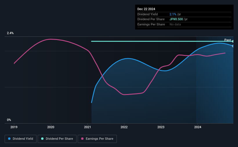Image resolution: width=238 pixels, height=147 pixels.
Task: Click the pink Earnings Per Share legend dot
Action: click(x=82, y=139)
